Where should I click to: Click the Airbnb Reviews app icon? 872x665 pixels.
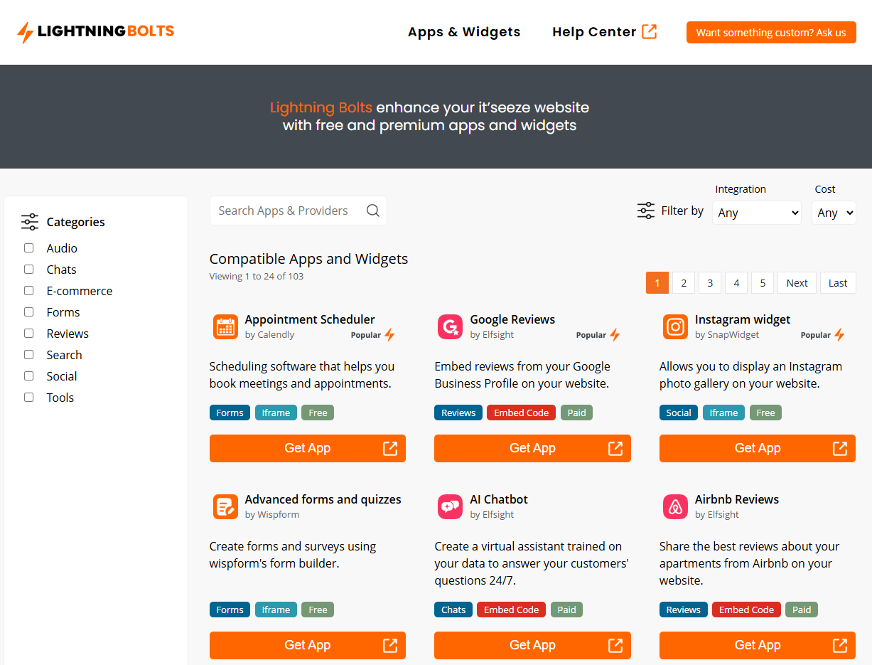pos(675,506)
